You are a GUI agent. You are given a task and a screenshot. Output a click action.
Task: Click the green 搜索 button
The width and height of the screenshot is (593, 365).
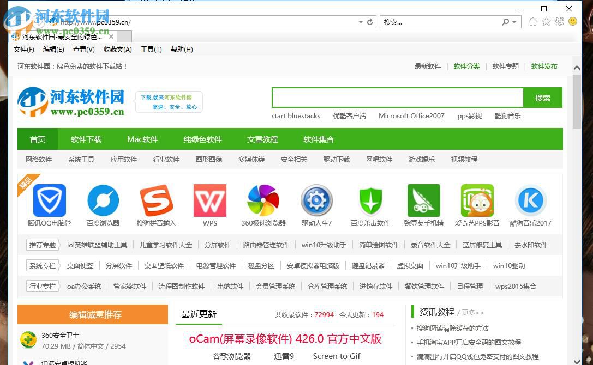543,98
